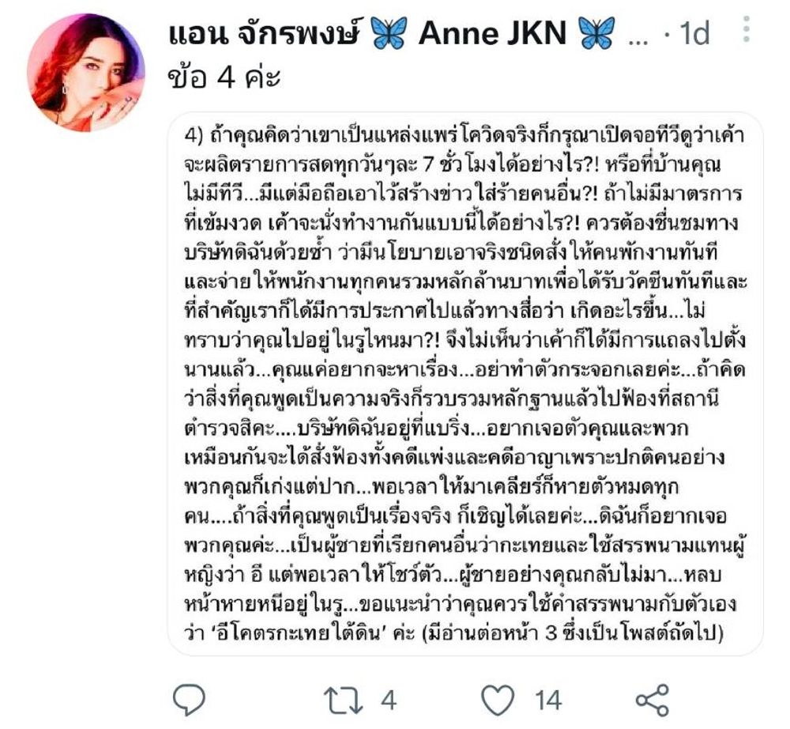The width and height of the screenshot is (790, 729).
Task: Click the second blue butterfly after JKN
Action: coord(597,33)
